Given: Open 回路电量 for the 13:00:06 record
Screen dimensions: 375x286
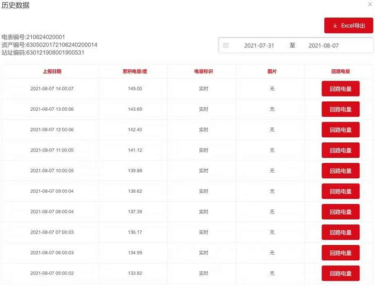Looking at the screenshot, I should [x=340, y=109].
